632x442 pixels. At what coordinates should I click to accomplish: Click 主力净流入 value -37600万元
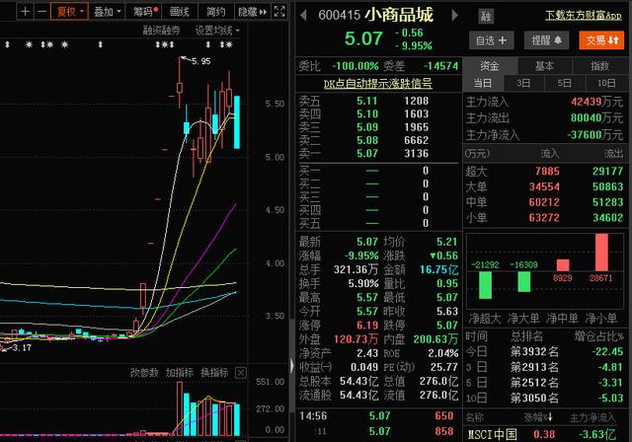click(594, 135)
